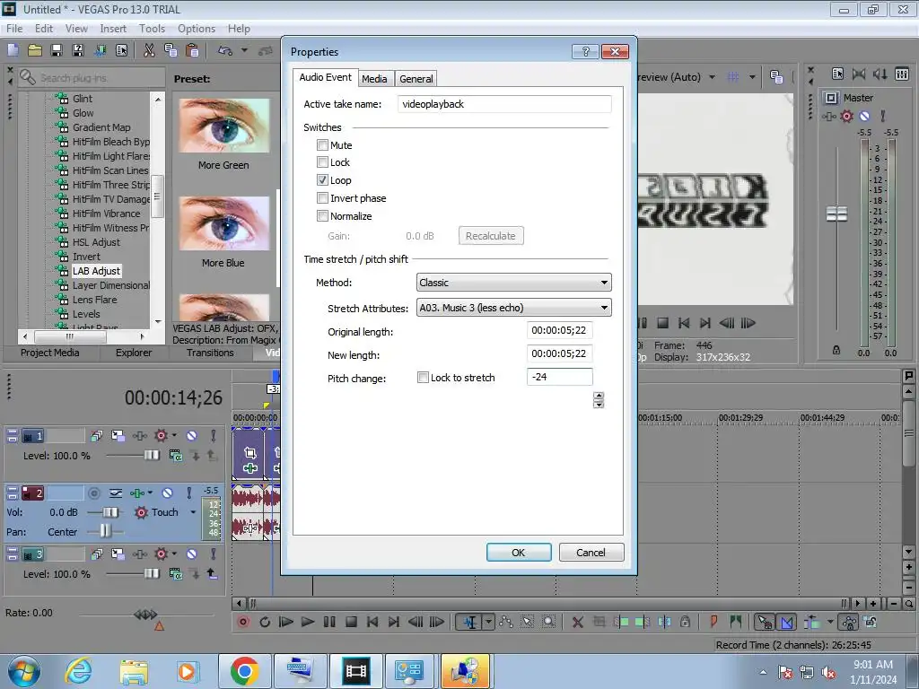Select the Zoom edit tool icon

[x=548, y=622]
